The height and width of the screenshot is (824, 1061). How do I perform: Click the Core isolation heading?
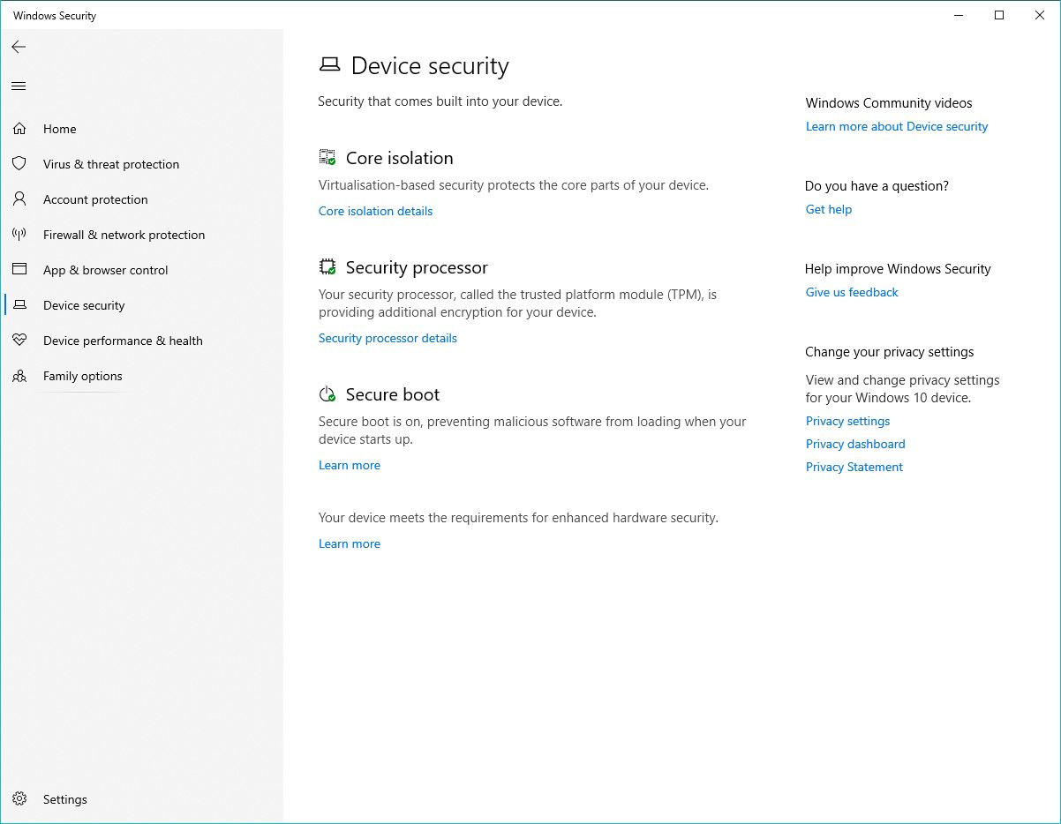tap(399, 158)
